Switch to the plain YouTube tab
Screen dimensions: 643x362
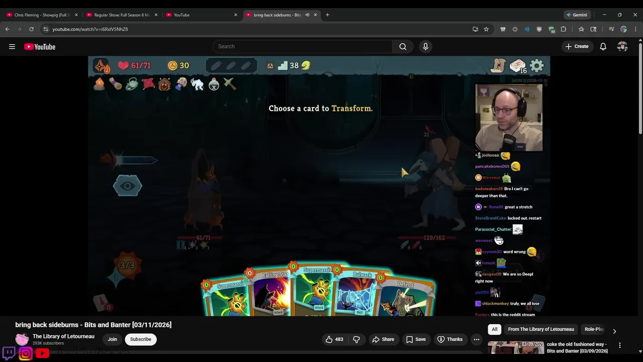coord(202,15)
